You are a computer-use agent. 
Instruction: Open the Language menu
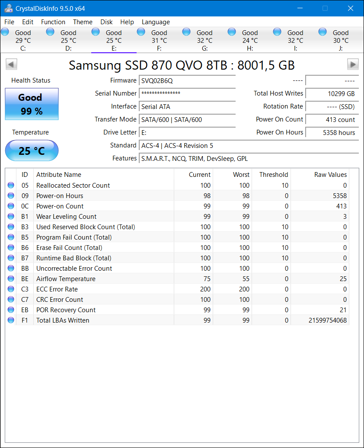coord(156,22)
